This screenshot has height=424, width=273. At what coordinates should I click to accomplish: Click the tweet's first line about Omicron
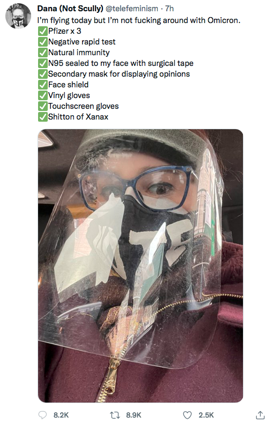[x=139, y=20]
